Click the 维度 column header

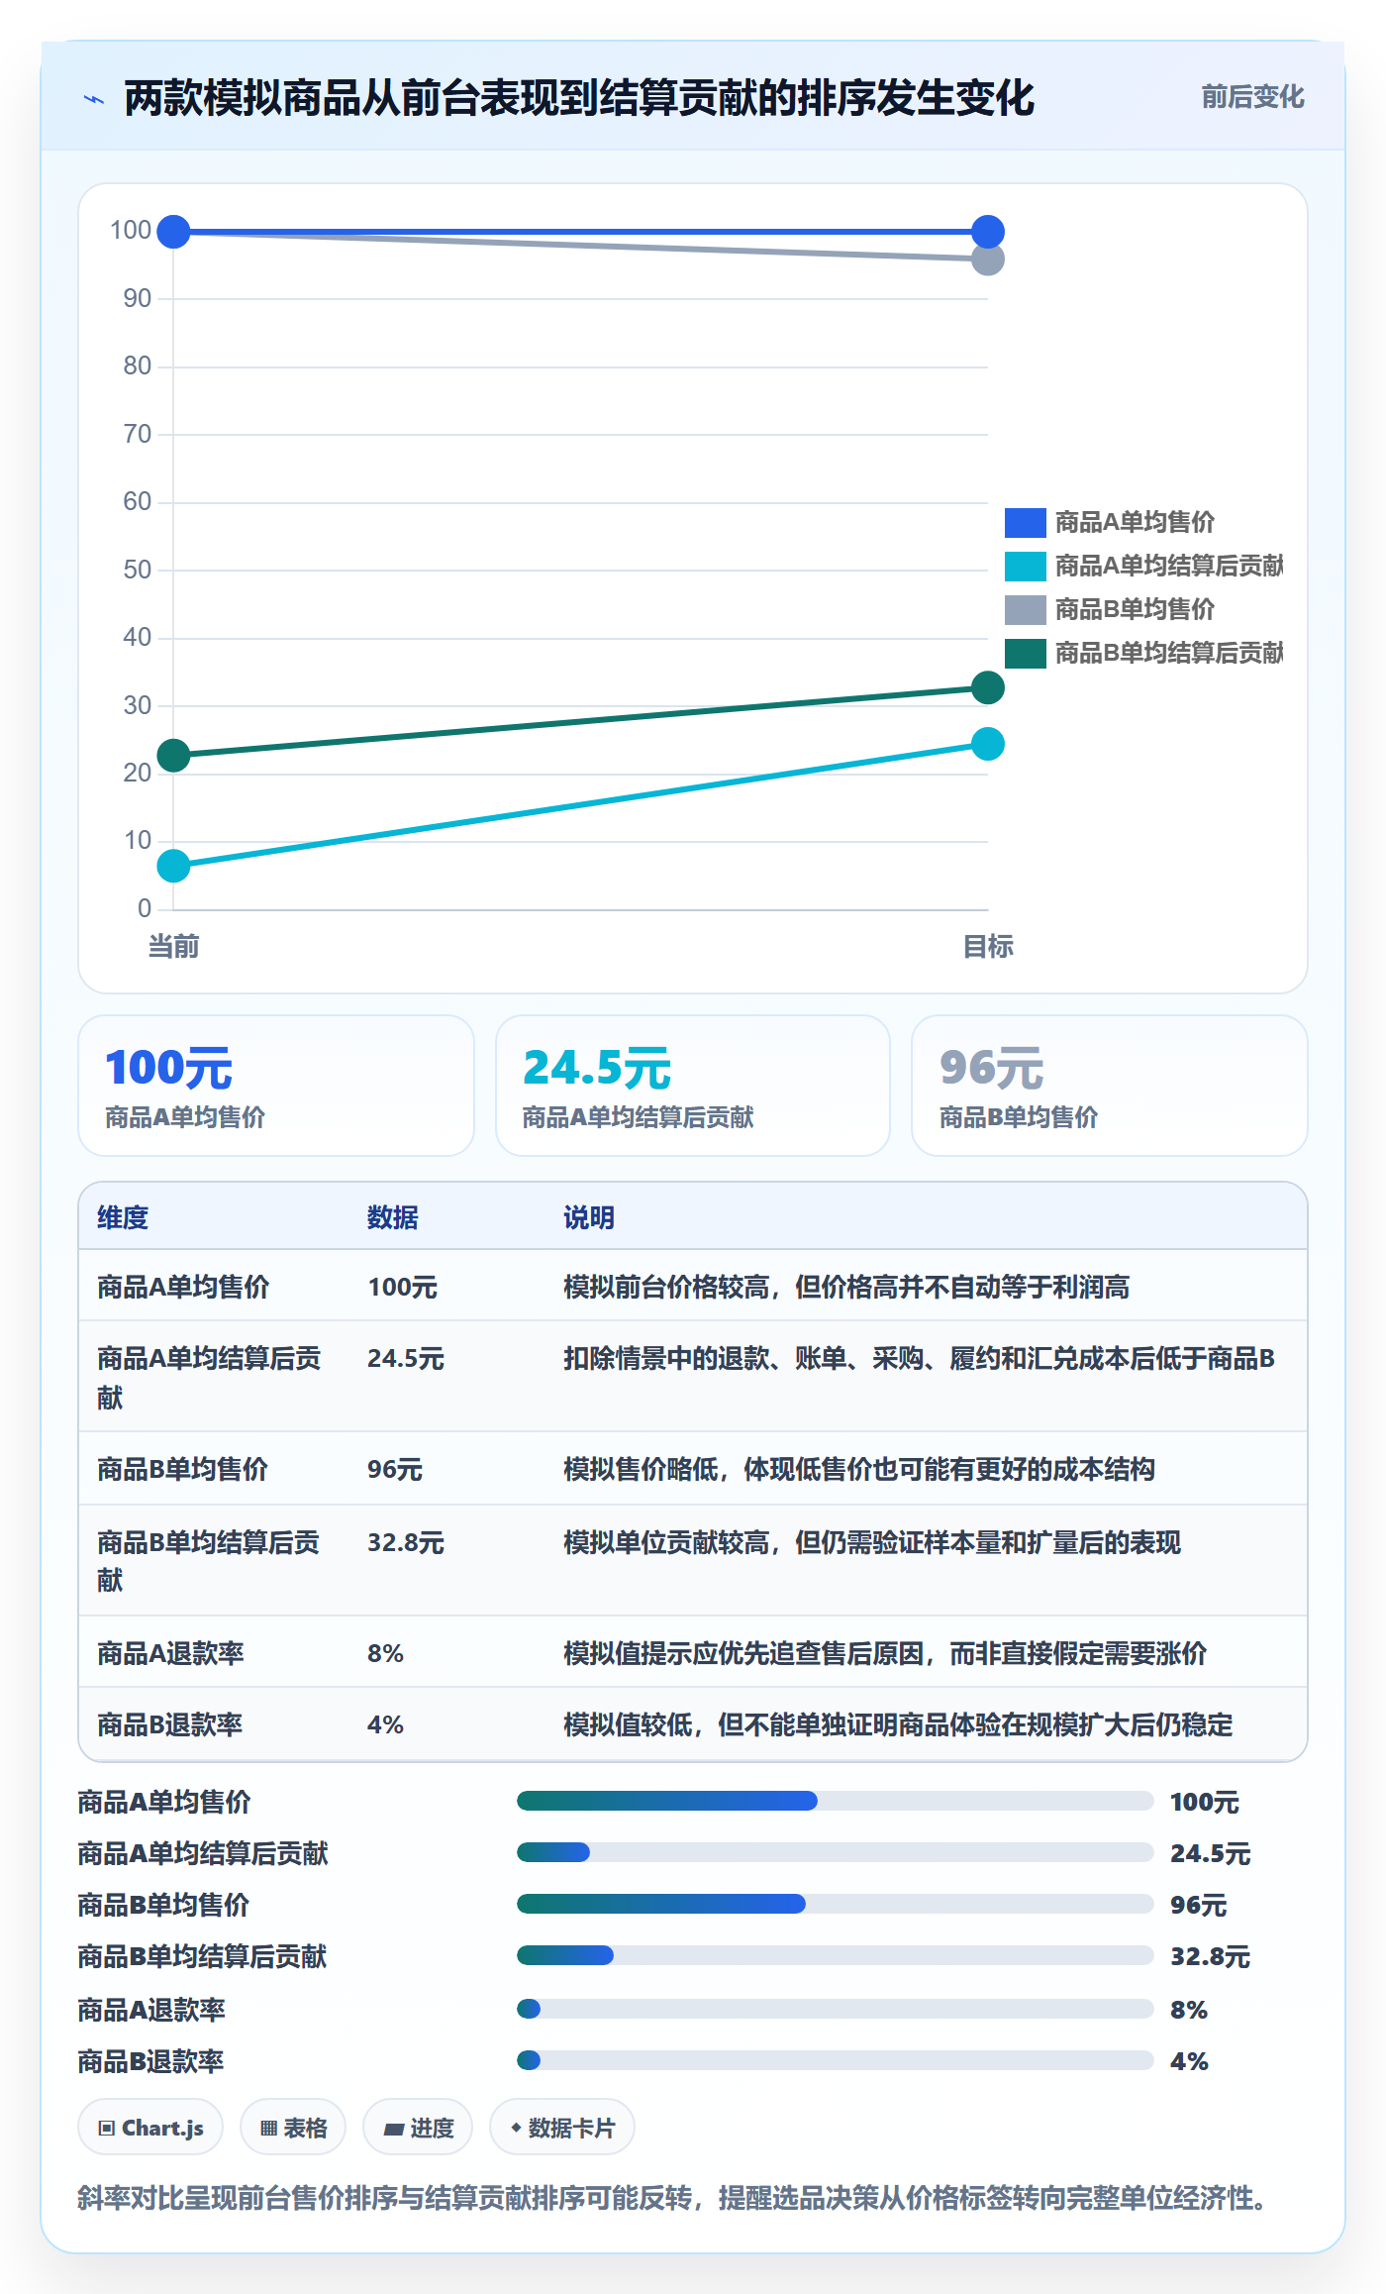pyautogui.click(x=123, y=1217)
